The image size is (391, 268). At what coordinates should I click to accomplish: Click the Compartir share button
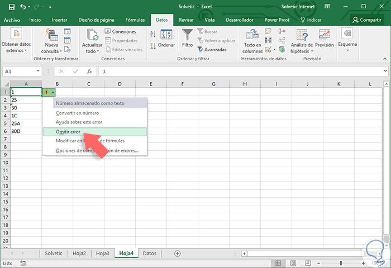click(x=367, y=20)
